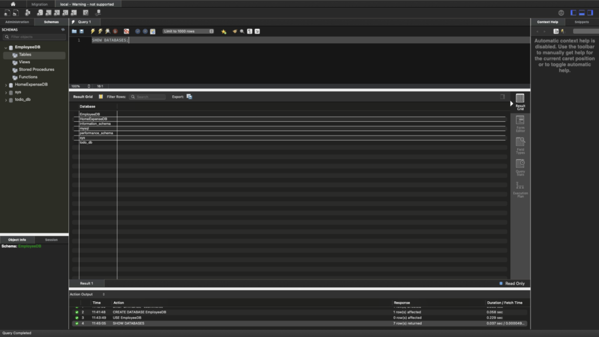Collapse the EmployeeDB schema tree
Image resolution: width=599 pixels, height=337 pixels.
(6, 47)
